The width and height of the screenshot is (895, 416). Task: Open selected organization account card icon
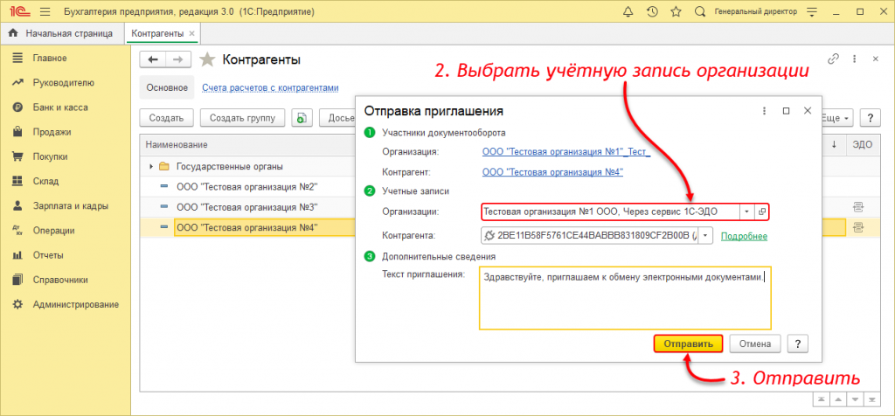(x=761, y=211)
